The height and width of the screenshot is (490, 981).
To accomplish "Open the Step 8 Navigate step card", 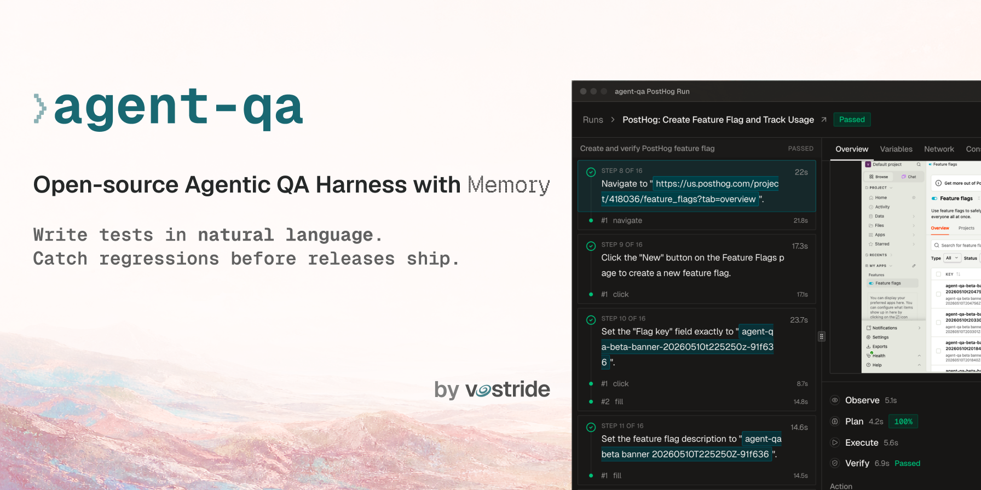I will pyautogui.click(x=697, y=186).
